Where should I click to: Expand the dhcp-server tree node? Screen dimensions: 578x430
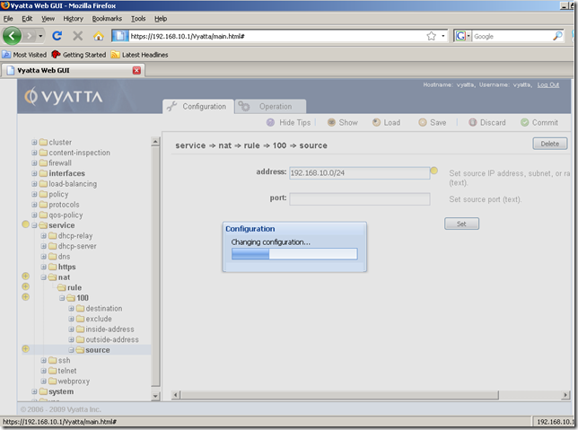[x=42, y=246]
